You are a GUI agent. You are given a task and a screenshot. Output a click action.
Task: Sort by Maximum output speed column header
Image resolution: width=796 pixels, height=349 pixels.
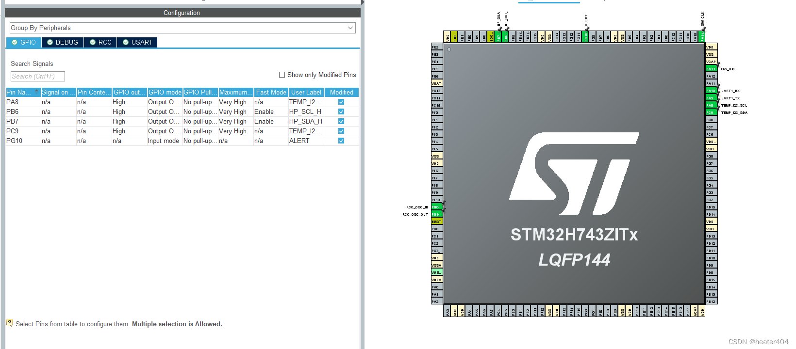click(236, 92)
